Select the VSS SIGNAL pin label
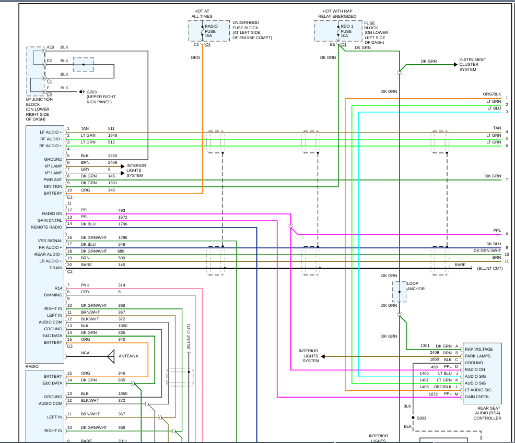The width and height of the screenshot is (515, 443). pyautogui.click(x=50, y=241)
